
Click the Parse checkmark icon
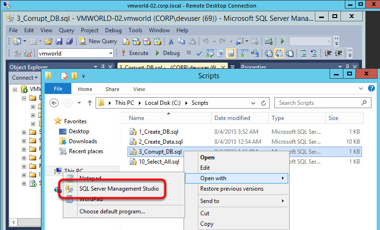coord(199,53)
